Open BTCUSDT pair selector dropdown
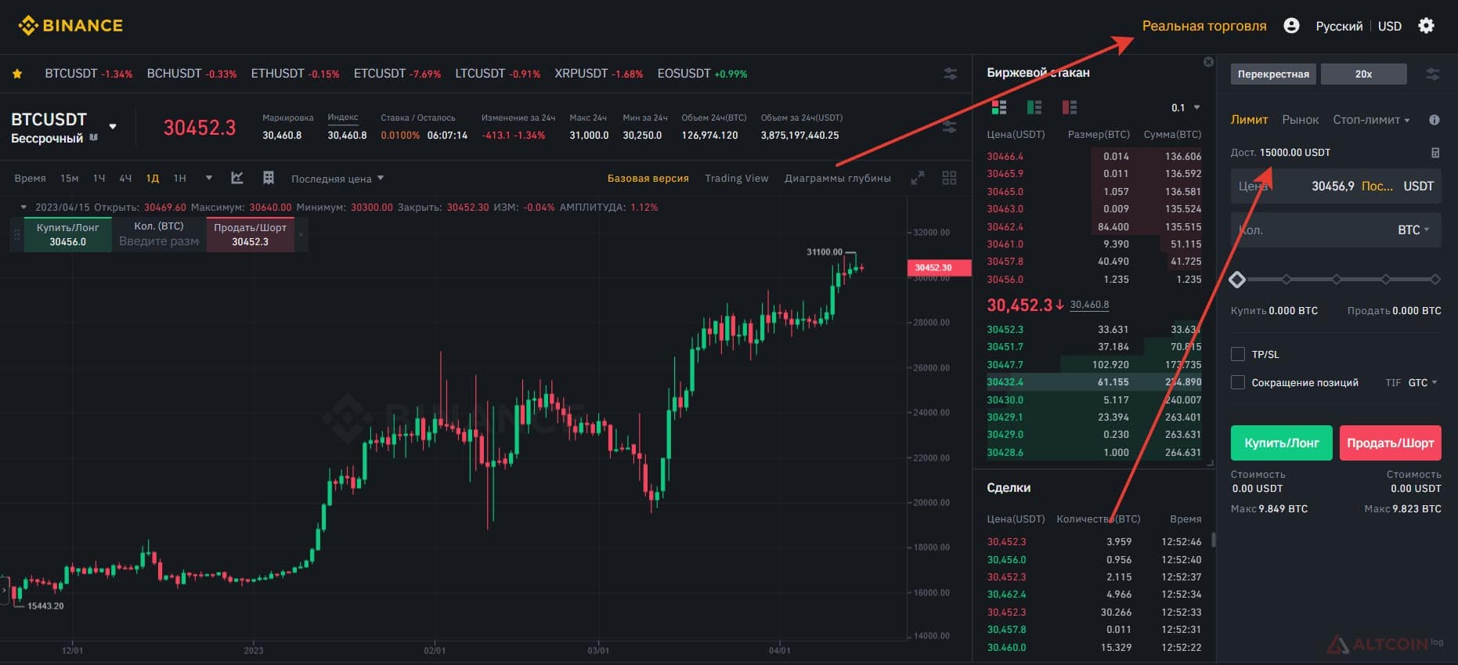This screenshot has width=1458, height=665. click(x=112, y=126)
